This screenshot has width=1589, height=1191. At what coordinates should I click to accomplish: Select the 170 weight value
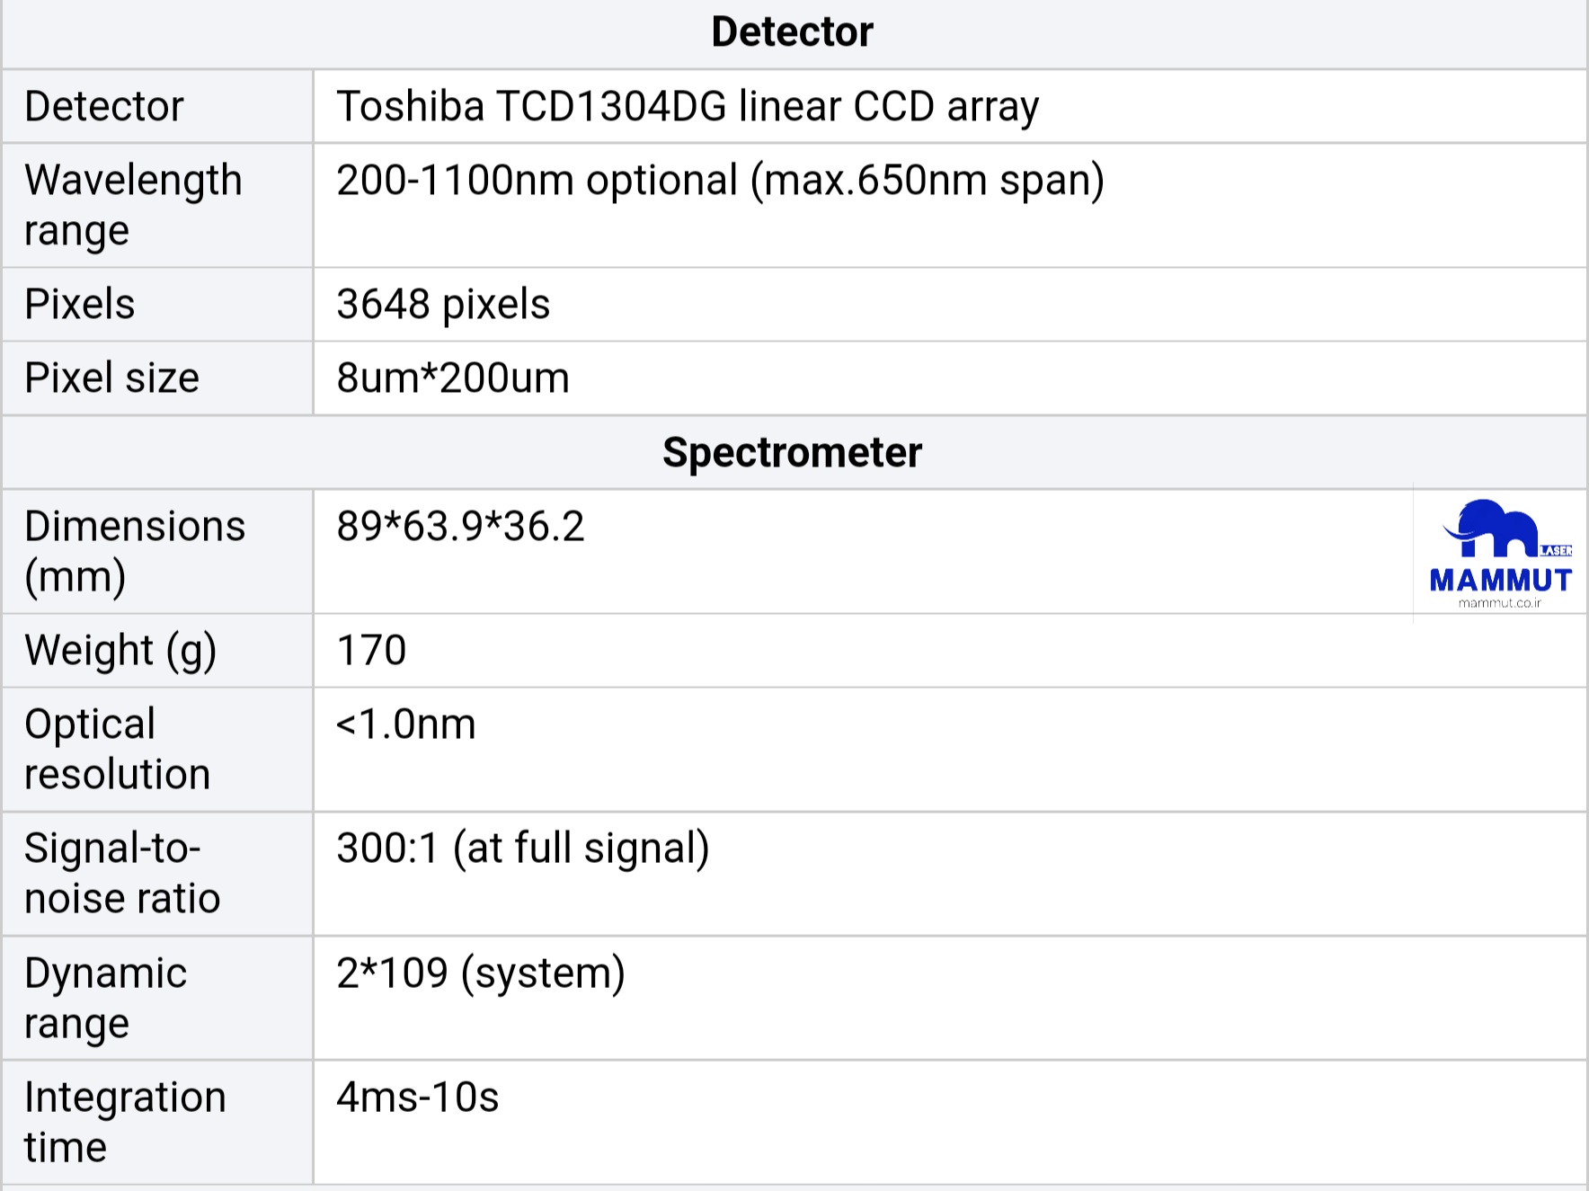pos(371,650)
